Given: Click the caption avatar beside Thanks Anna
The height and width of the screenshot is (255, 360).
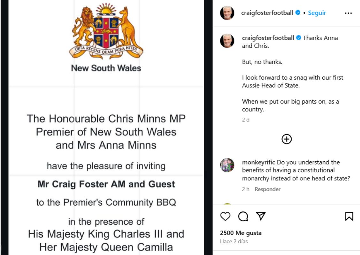Looking at the screenshot, I should point(227,41).
